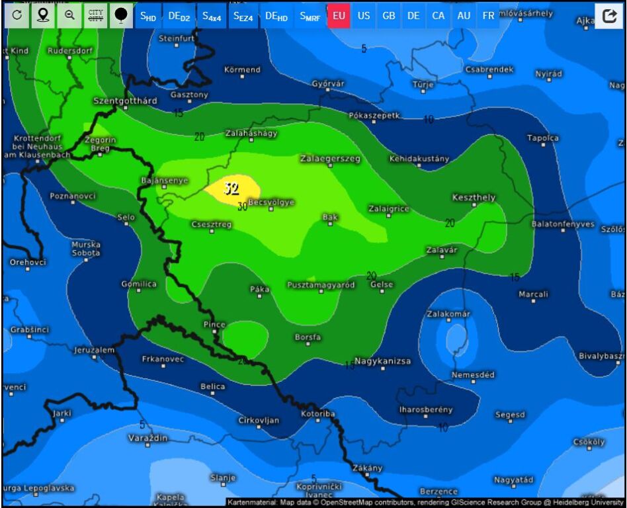Image resolution: width=627 pixels, height=508 pixels.
Task: Choose the DE-HD model
Action: (x=276, y=16)
